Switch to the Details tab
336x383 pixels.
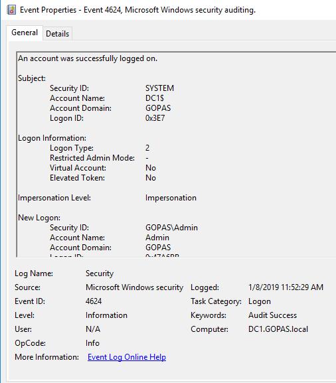[57, 33]
